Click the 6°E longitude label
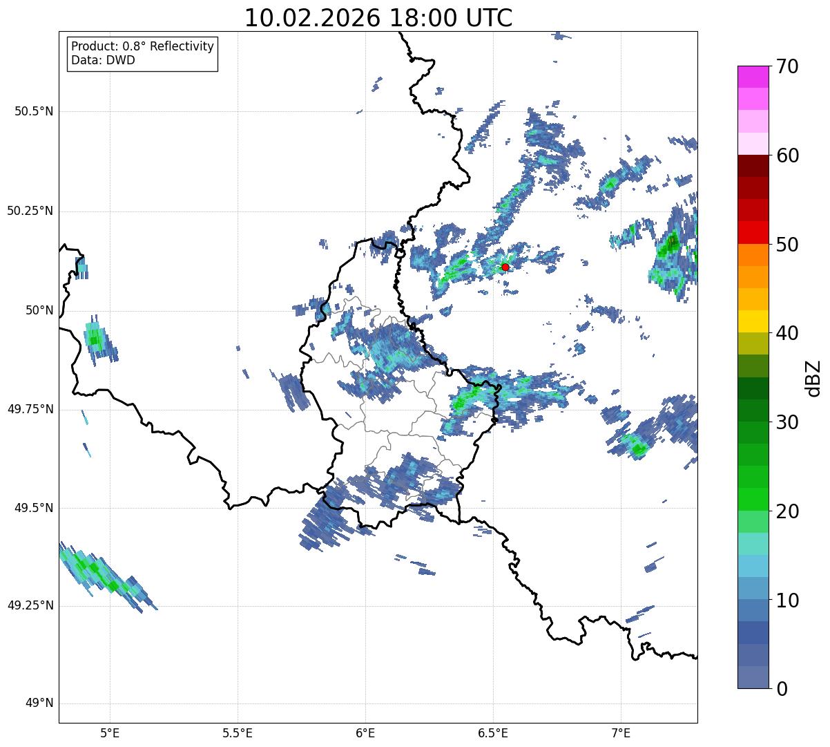The image size is (830, 747). pyautogui.click(x=365, y=732)
